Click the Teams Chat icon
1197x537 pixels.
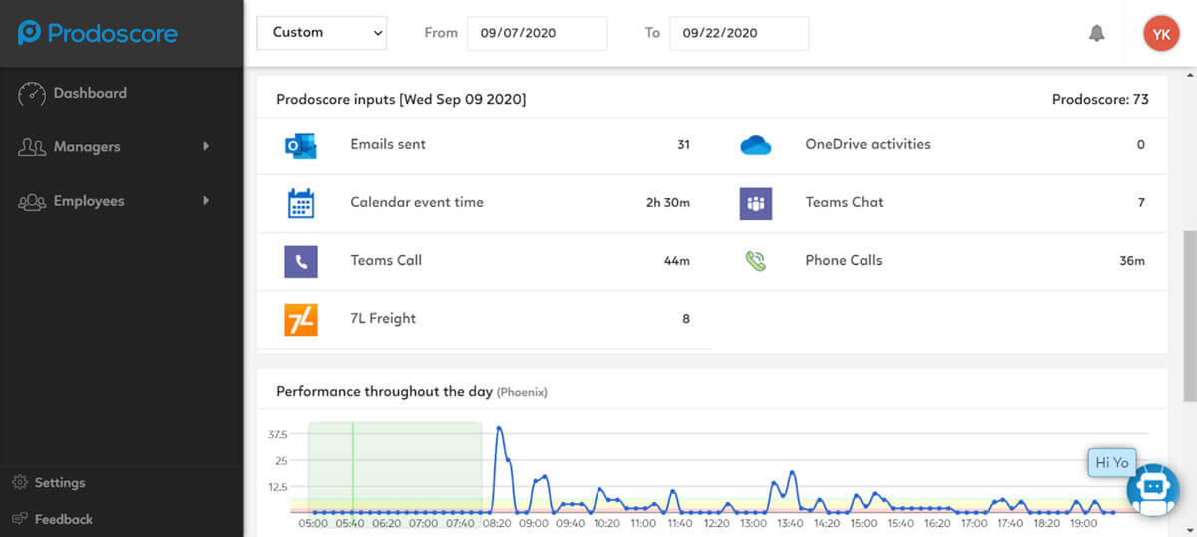(756, 203)
